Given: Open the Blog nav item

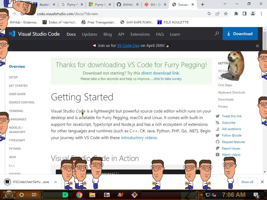Looking at the screenshot, I should [x=108, y=34].
